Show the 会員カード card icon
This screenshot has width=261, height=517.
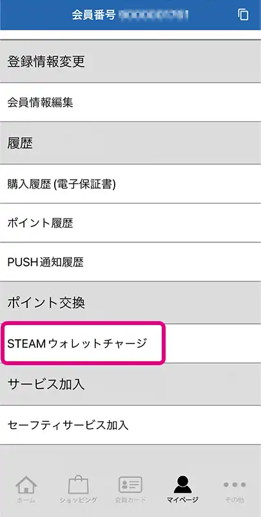point(130,485)
